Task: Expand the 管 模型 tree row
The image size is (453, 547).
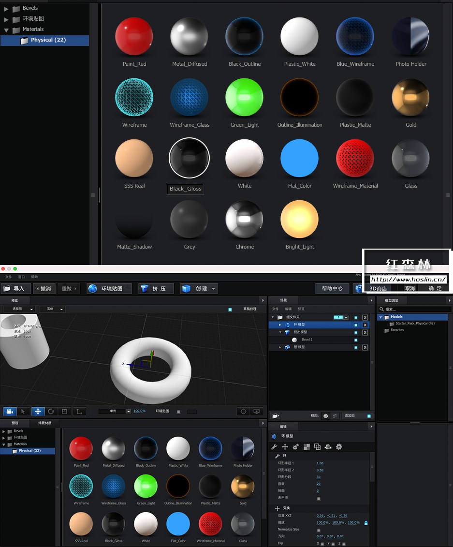Action: (x=280, y=347)
